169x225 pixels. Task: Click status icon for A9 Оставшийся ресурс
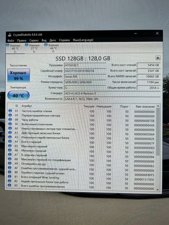pos(10,163)
